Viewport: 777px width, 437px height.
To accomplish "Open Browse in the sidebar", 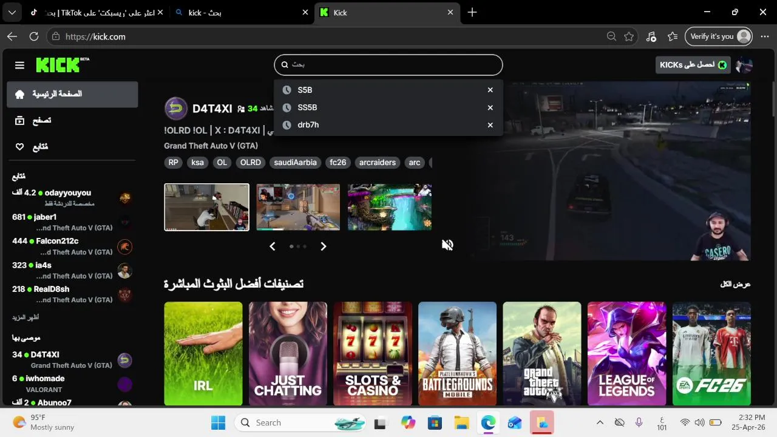I will (72, 120).
